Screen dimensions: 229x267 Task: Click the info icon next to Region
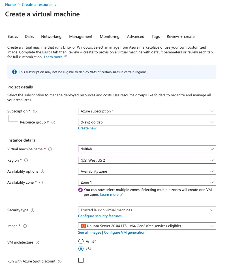(x=25, y=160)
